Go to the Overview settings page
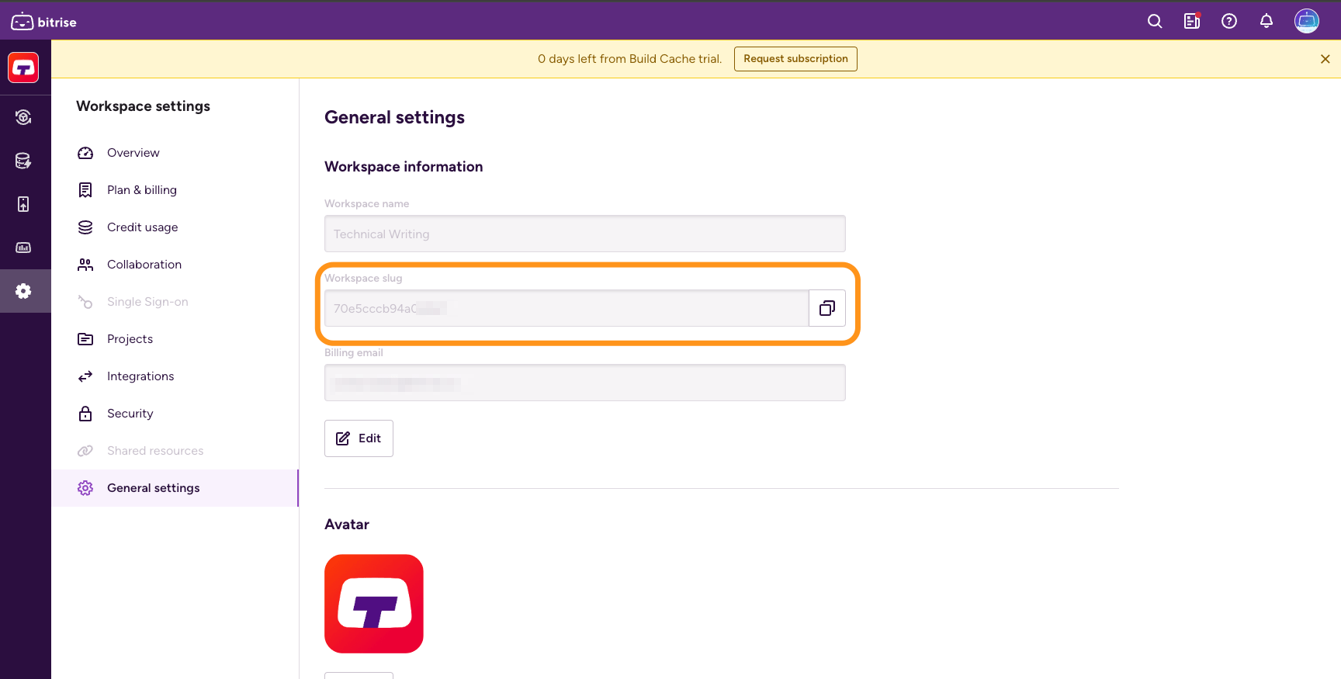1341x679 pixels. pyautogui.click(x=133, y=153)
